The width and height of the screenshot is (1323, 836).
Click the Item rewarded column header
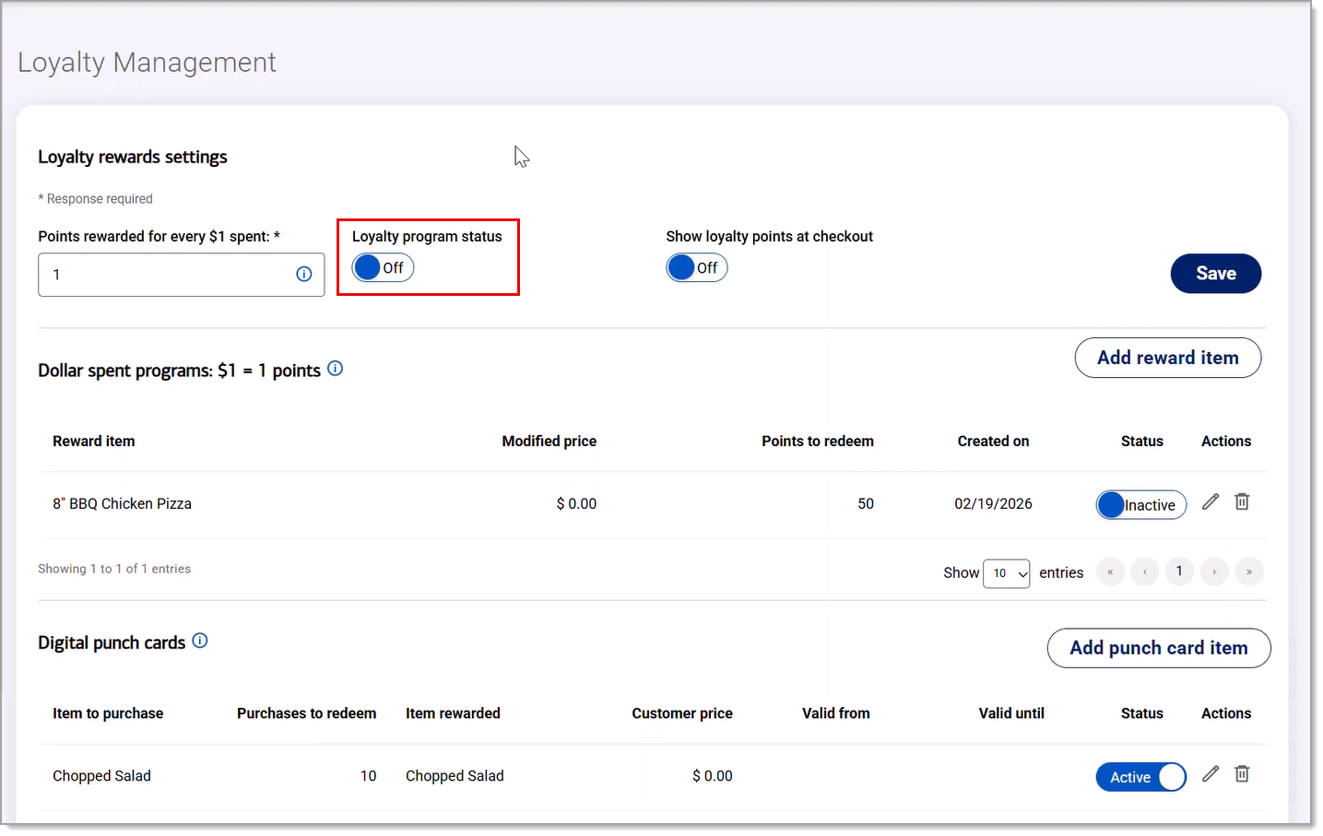click(x=453, y=713)
